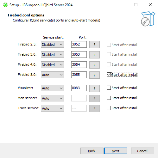Open the help button for Firebird 5.0 port

point(94,75)
